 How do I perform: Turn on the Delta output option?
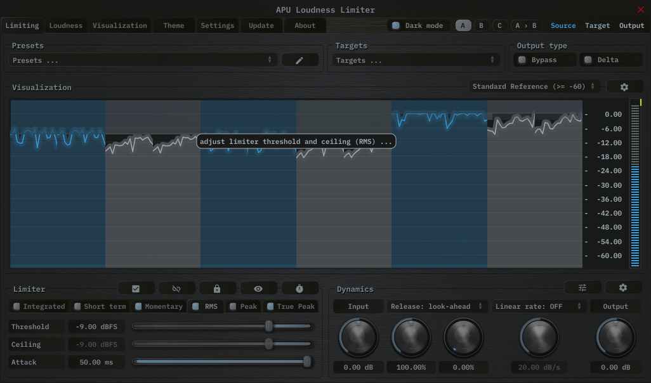pyautogui.click(x=588, y=60)
